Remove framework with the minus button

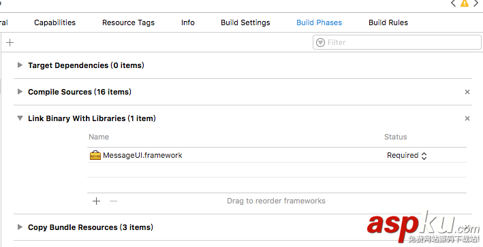coord(113,201)
